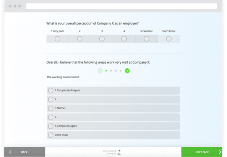This screenshot has height=157, width=227.
Task: Click the green next-question arrow circle
Action: 127,71
